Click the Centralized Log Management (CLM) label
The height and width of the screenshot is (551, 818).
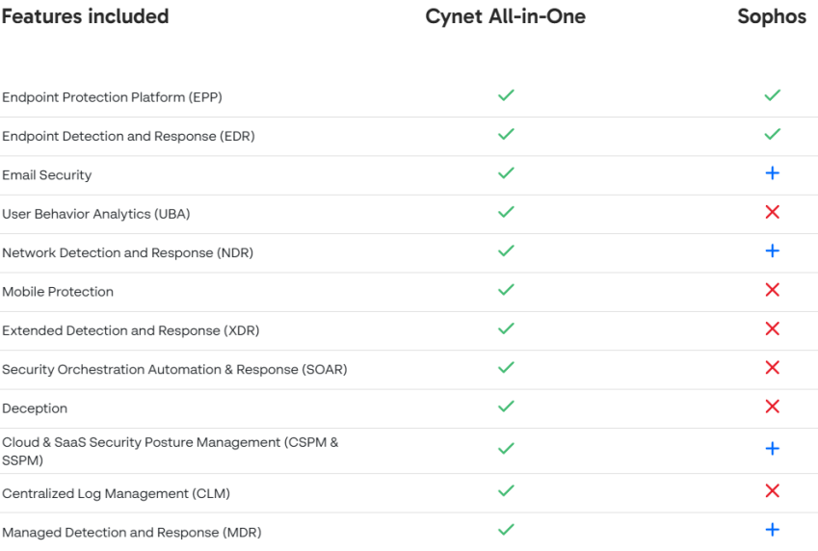click(x=116, y=493)
